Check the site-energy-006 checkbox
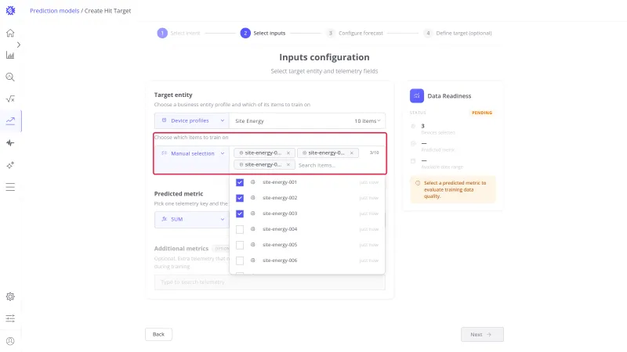This screenshot has height=352, width=627. point(240,260)
